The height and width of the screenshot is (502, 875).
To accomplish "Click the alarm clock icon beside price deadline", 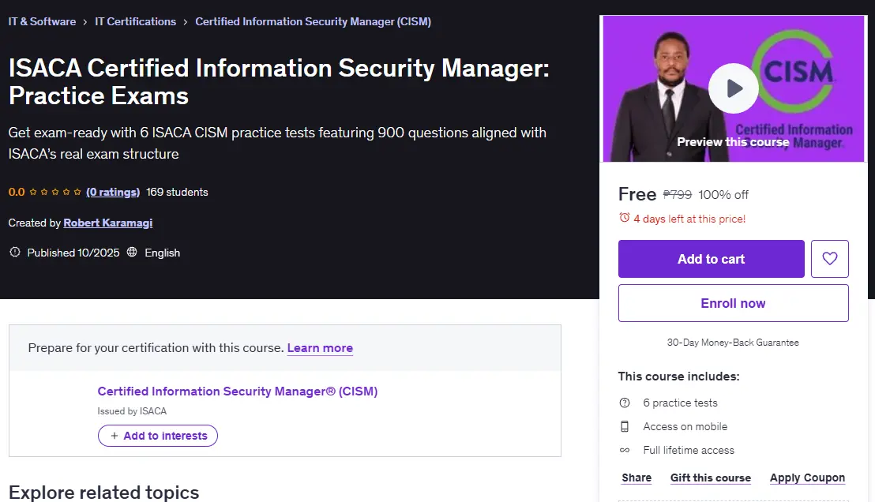I will (x=625, y=218).
